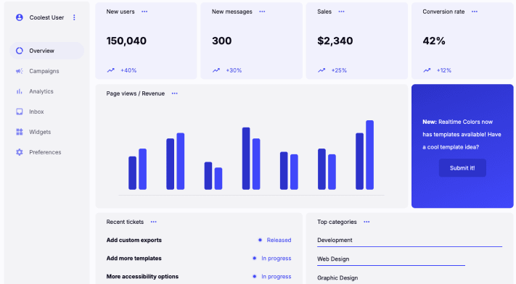Image resolution: width=516 pixels, height=284 pixels.
Task: Click the trend arrow icon next to +30%
Action: click(x=216, y=70)
